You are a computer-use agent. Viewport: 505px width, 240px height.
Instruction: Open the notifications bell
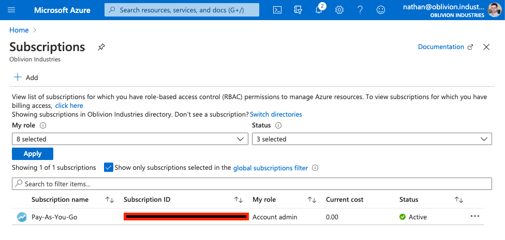[319, 10]
